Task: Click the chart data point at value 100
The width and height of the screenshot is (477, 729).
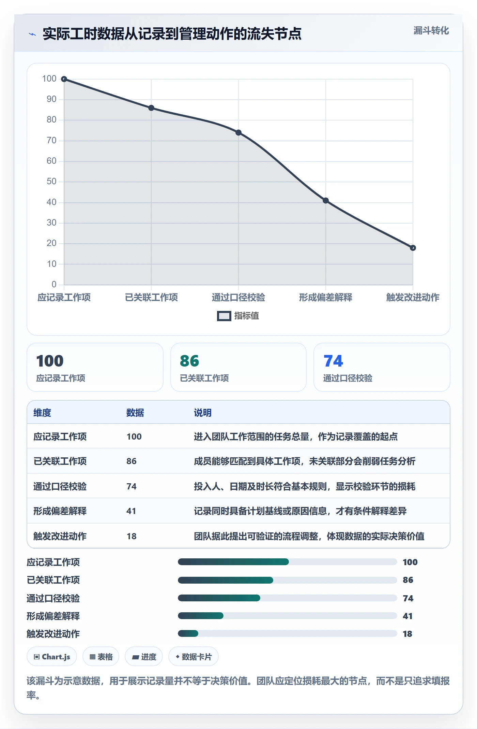Action: click(64, 79)
